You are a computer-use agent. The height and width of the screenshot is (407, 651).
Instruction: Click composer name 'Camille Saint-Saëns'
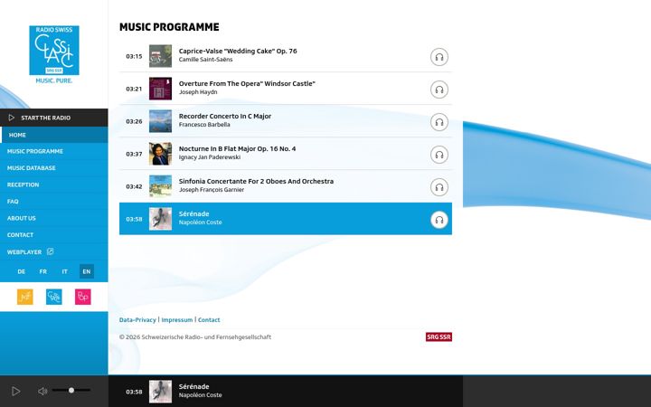205,60
